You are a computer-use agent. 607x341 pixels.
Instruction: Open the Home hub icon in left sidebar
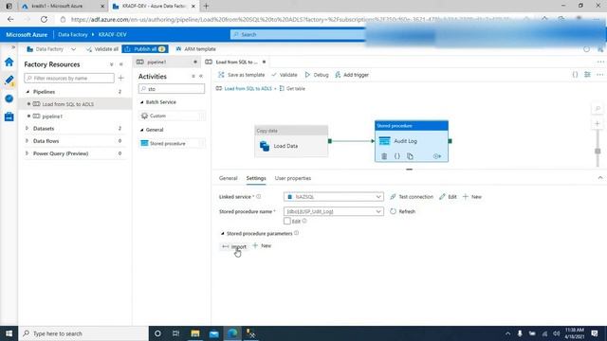pos(9,62)
